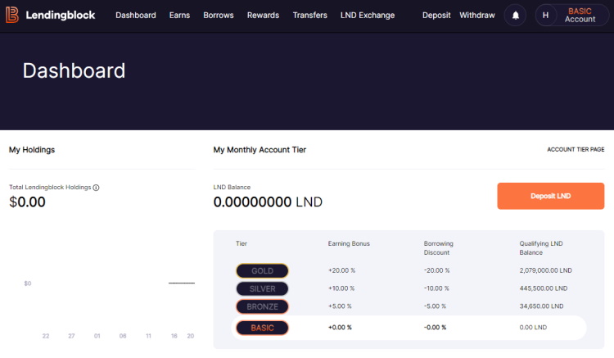Go to LND Exchange
This screenshot has width=614, height=358.
click(x=368, y=16)
